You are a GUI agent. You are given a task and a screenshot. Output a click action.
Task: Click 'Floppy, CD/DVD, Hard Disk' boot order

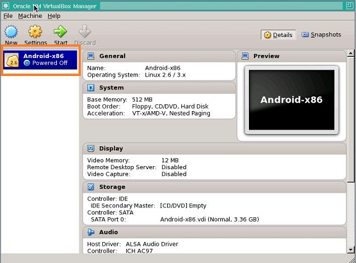(x=170, y=106)
